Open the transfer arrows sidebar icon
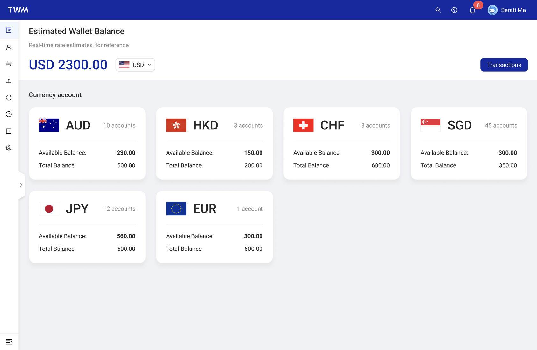Image resolution: width=537 pixels, height=350 pixels. (x=9, y=64)
